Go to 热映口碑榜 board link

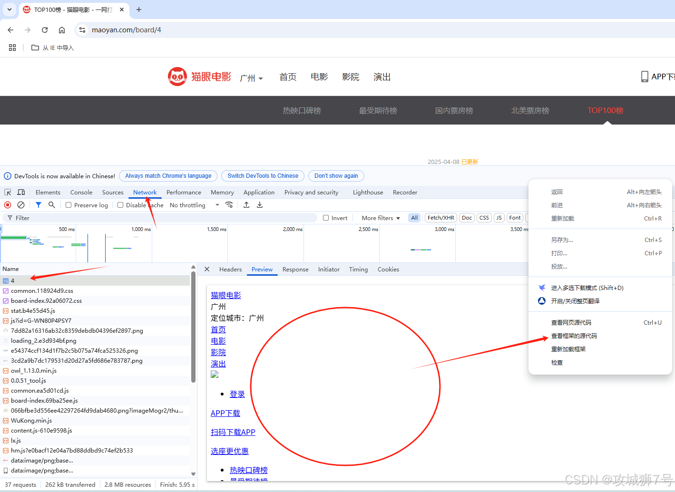click(x=302, y=110)
